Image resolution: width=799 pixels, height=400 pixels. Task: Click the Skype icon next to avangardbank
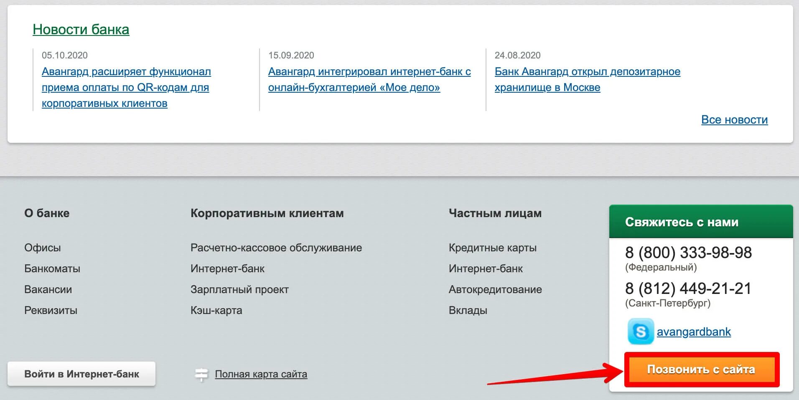tap(640, 332)
